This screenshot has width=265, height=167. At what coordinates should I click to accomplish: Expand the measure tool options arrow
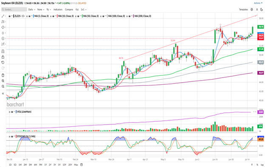6,44
